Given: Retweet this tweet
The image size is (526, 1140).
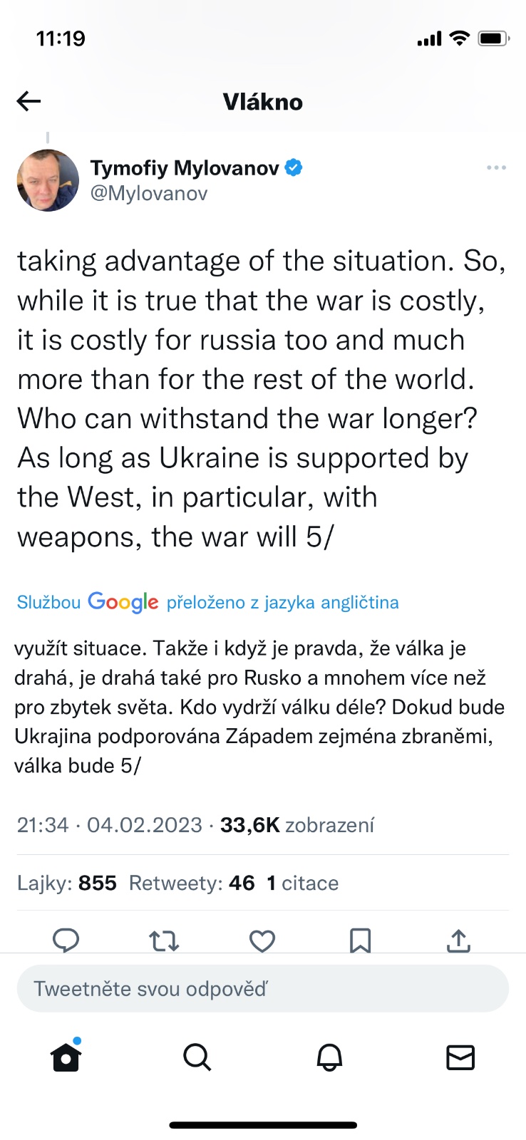Looking at the screenshot, I should click(164, 940).
